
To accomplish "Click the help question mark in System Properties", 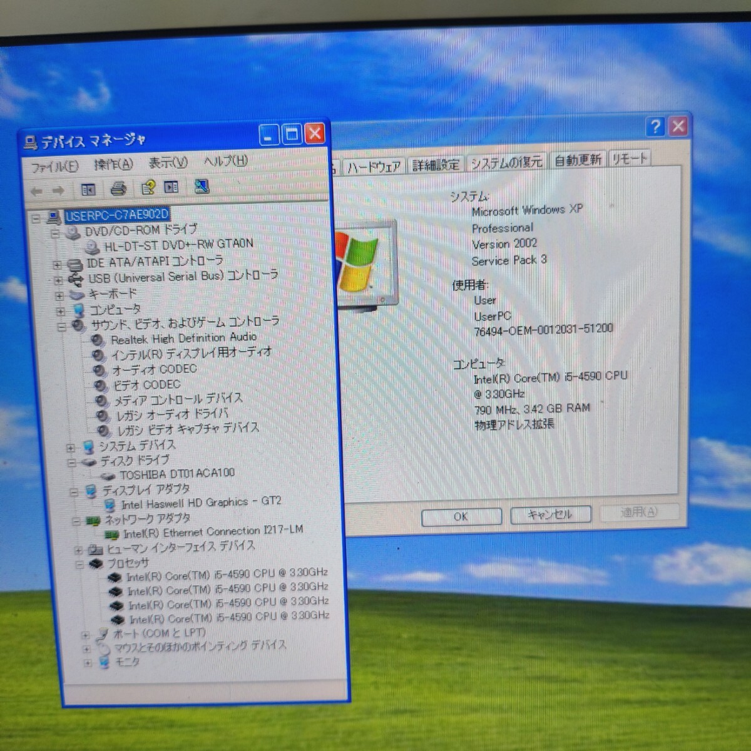I will point(655,126).
